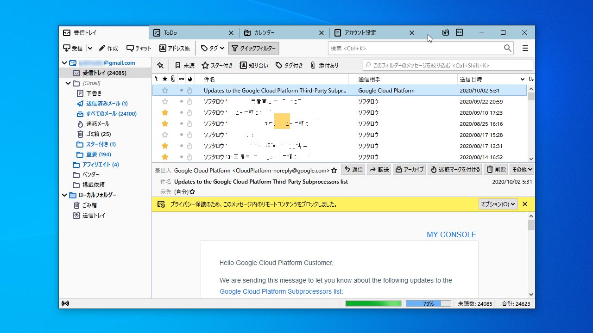Viewport: 593px width, 333px height.
Task: Unstar the 2020/09/10 17:23 message
Action: (x=165, y=113)
